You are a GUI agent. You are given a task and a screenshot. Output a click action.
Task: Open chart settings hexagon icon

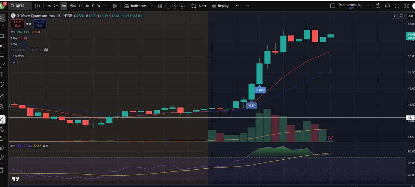pyautogui.click(x=387, y=6)
